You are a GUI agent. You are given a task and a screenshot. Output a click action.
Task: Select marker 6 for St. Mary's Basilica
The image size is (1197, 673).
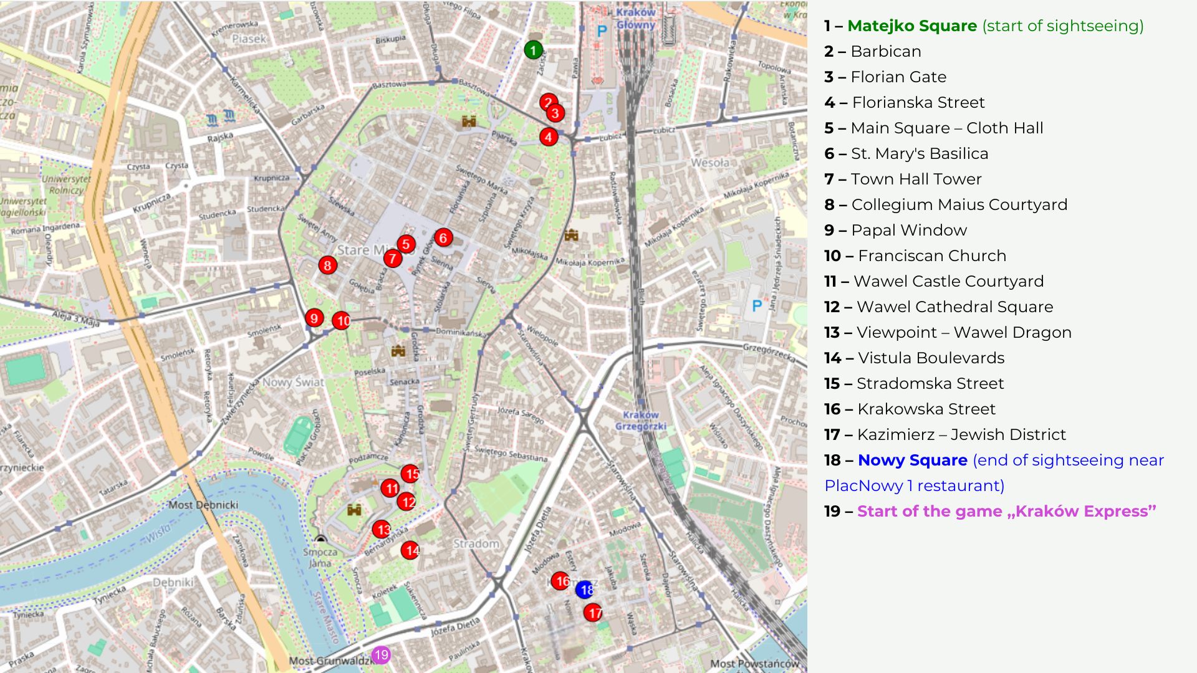pyautogui.click(x=443, y=237)
